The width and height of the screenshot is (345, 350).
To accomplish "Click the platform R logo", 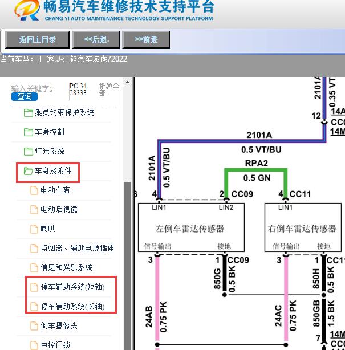I will [27, 10].
